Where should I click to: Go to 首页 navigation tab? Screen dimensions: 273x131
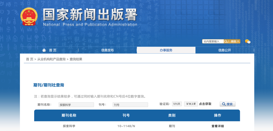tap(53, 50)
